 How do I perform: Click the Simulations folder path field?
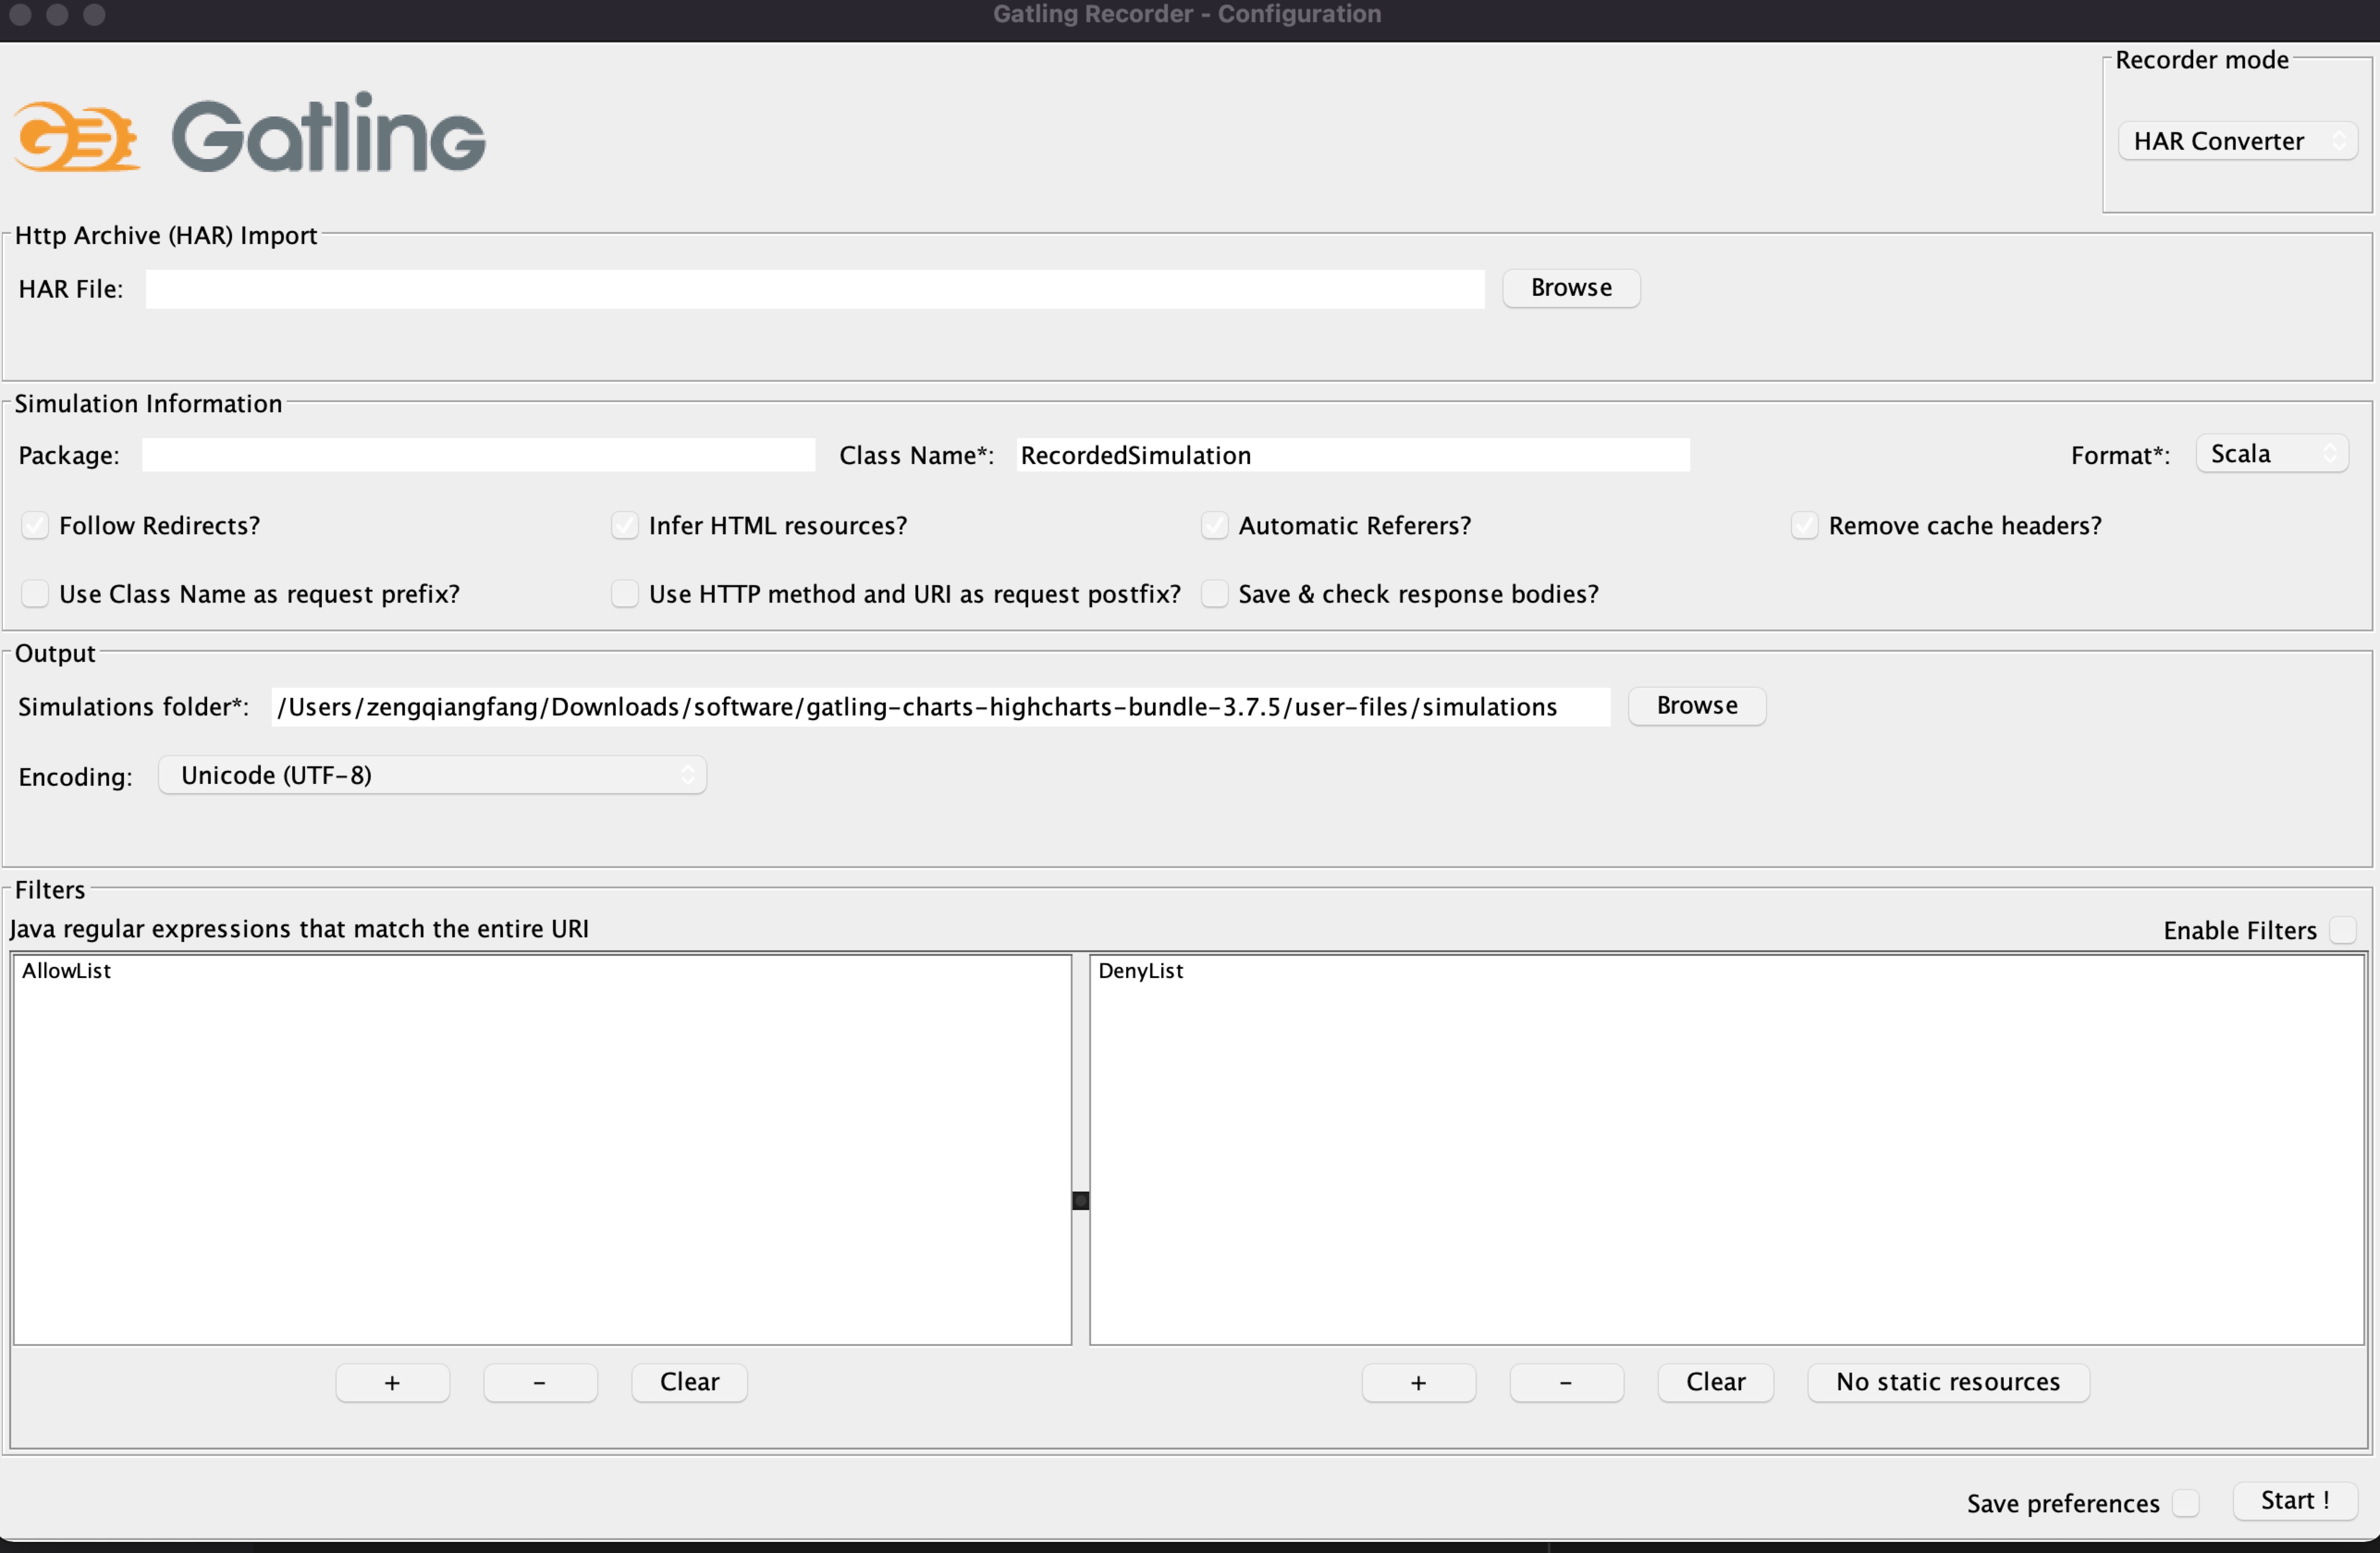940,707
